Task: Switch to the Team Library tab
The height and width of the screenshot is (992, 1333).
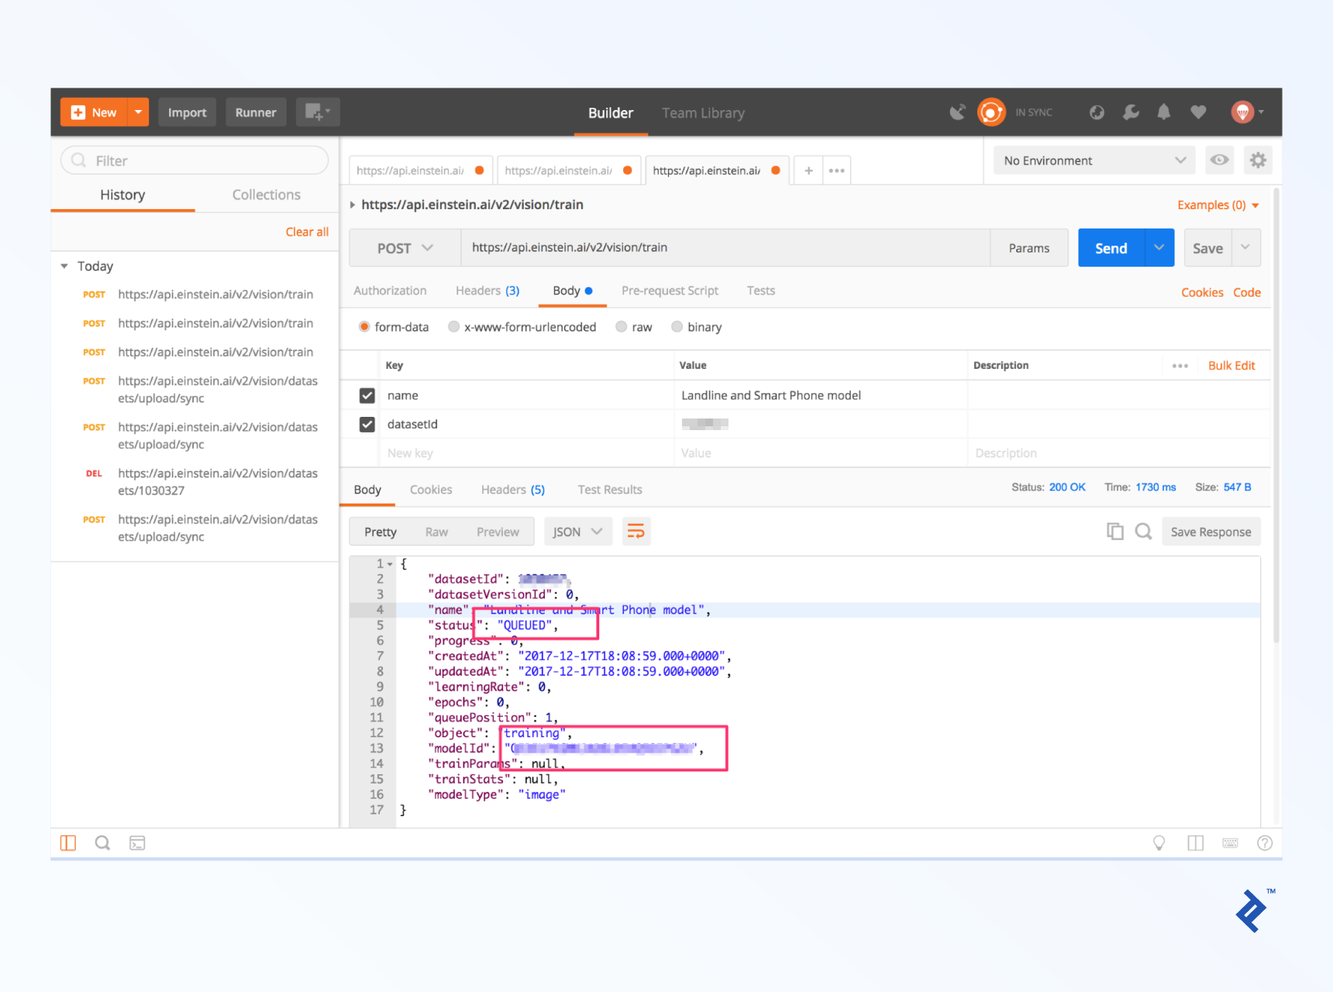Action: pos(702,112)
